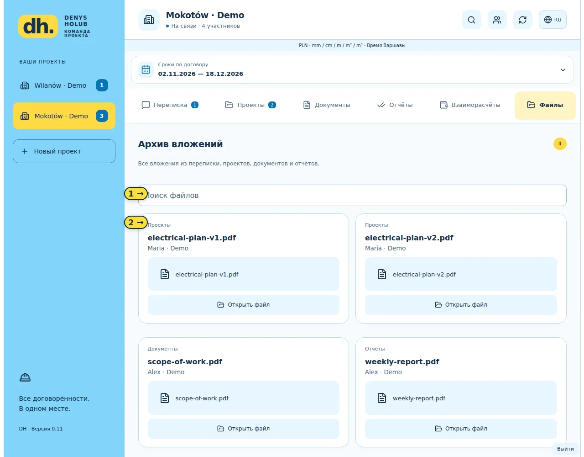Open the Документы tab
The height and width of the screenshot is (457, 584).
click(327, 105)
